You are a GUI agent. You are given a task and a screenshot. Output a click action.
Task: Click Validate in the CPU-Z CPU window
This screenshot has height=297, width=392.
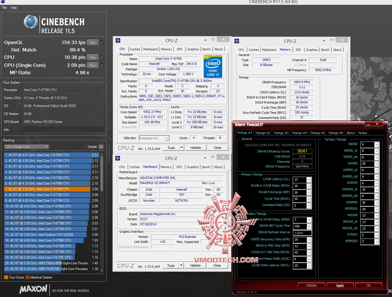click(x=195, y=148)
